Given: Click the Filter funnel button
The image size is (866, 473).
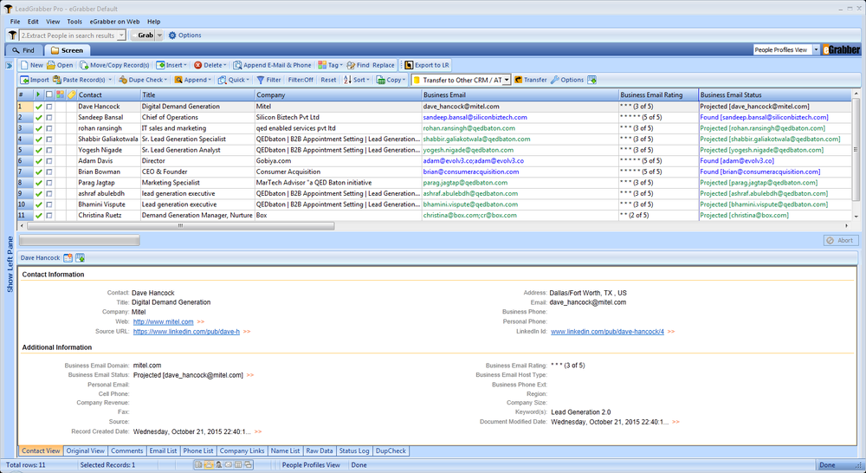Looking at the screenshot, I should click(x=269, y=80).
